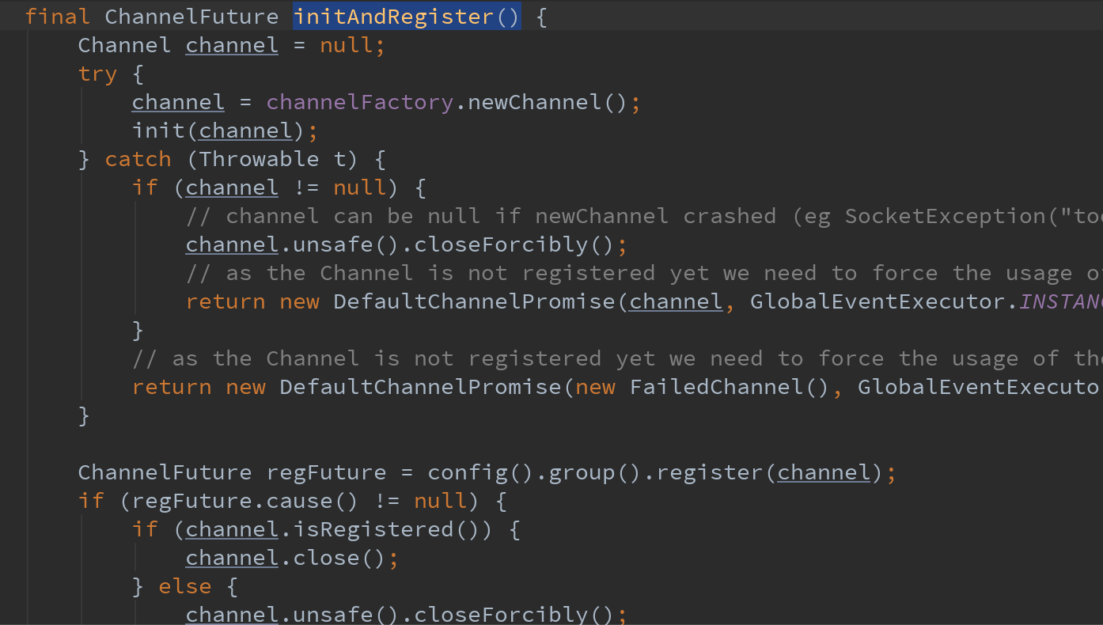Click the isRegistered() method call
Image resolution: width=1103 pixels, height=625 pixels.
(386, 529)
